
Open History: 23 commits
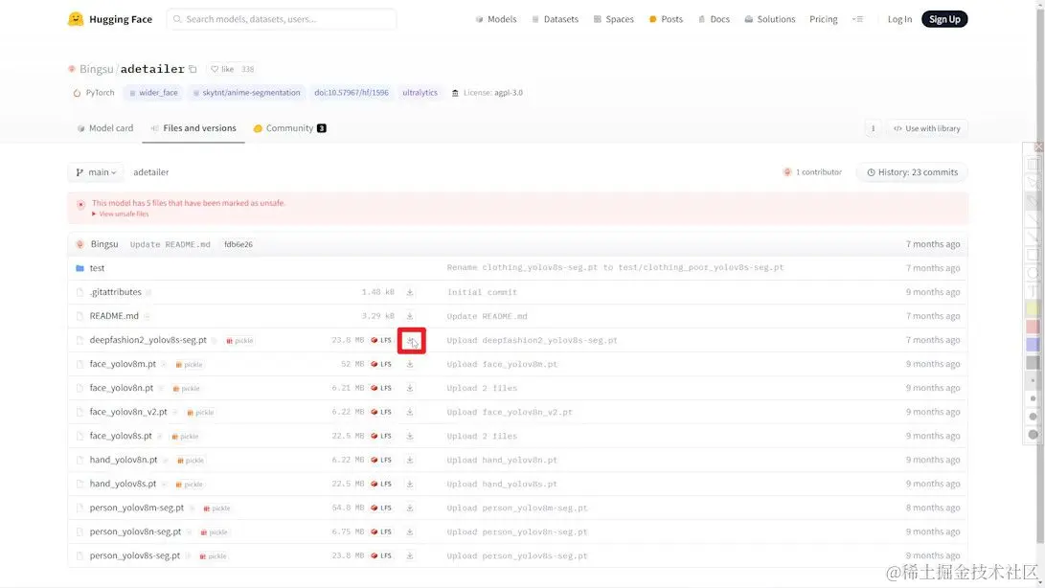[x=912, y=172]
